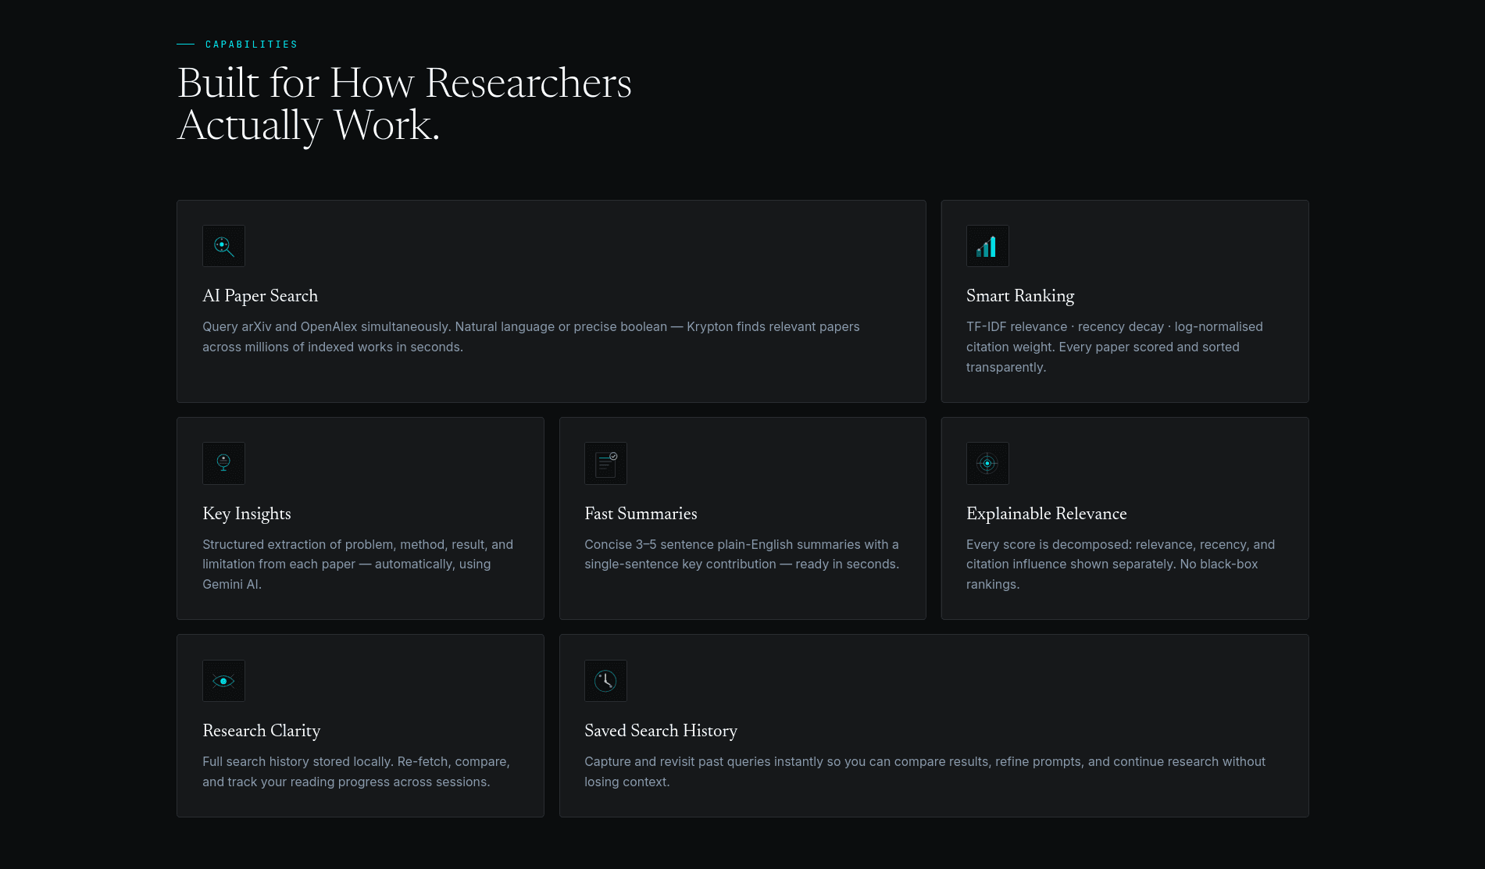The height and width of the screenshot is (869, 1485).
Task: Click the 'Query arXiv and OpenAlex' description
Action: [531, 337]
